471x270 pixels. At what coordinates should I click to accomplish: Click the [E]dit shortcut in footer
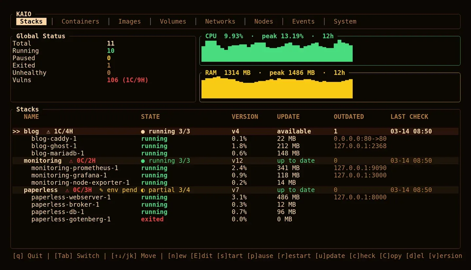click(202, 256)
